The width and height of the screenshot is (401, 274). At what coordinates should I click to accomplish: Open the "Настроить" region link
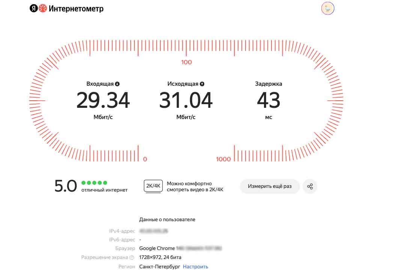tap(195, 267)
